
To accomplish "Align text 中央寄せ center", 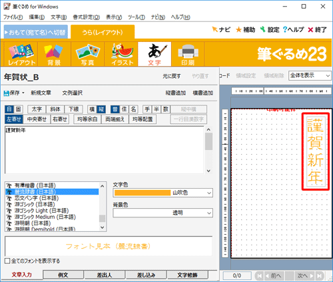I will [37, 119].
